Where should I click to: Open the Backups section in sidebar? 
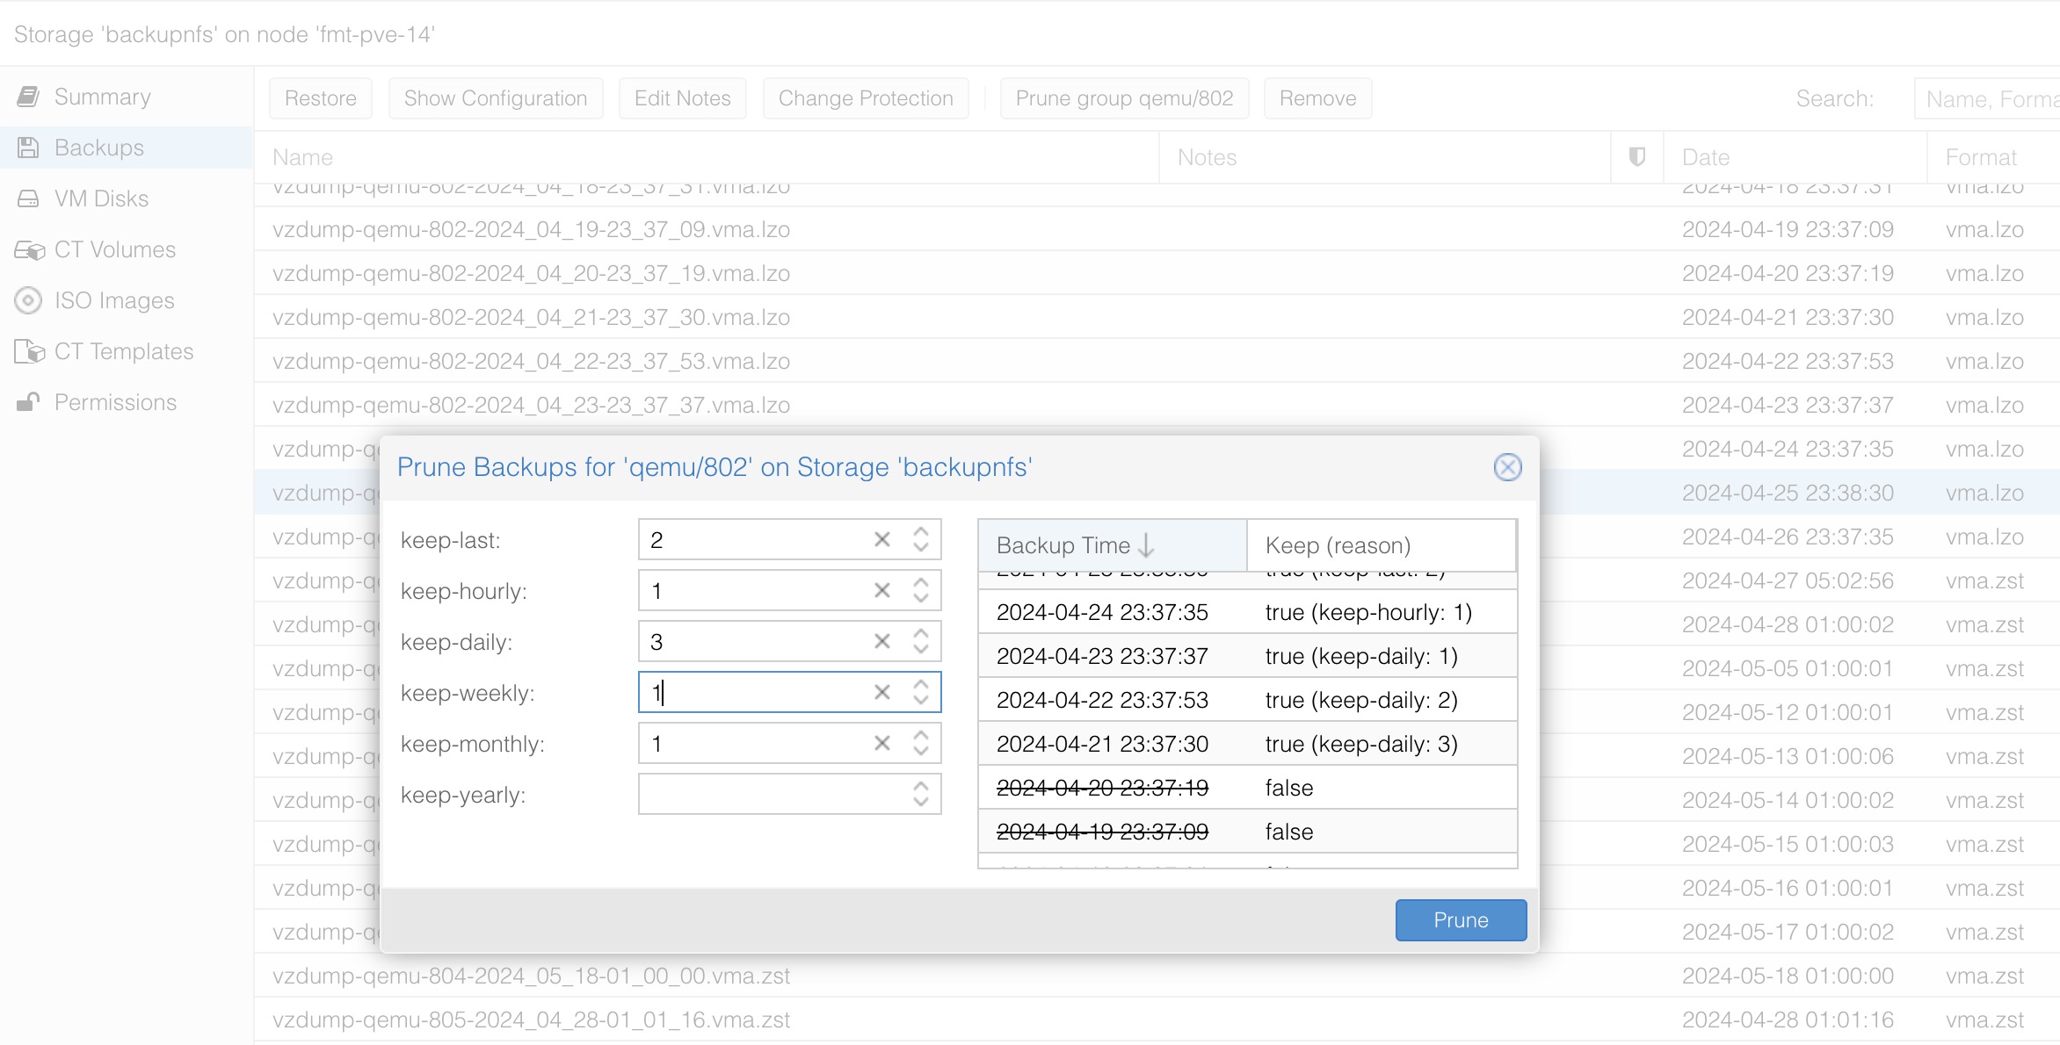coord(98,148)
